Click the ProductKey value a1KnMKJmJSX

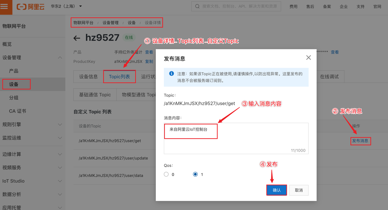tap(128, 62)
